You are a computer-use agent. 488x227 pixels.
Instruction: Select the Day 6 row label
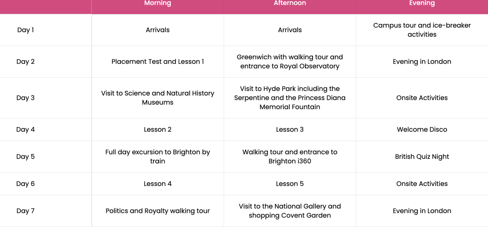coord(26,184)
